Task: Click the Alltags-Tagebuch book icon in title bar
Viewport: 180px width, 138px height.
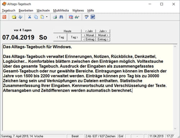Action: 4,4
